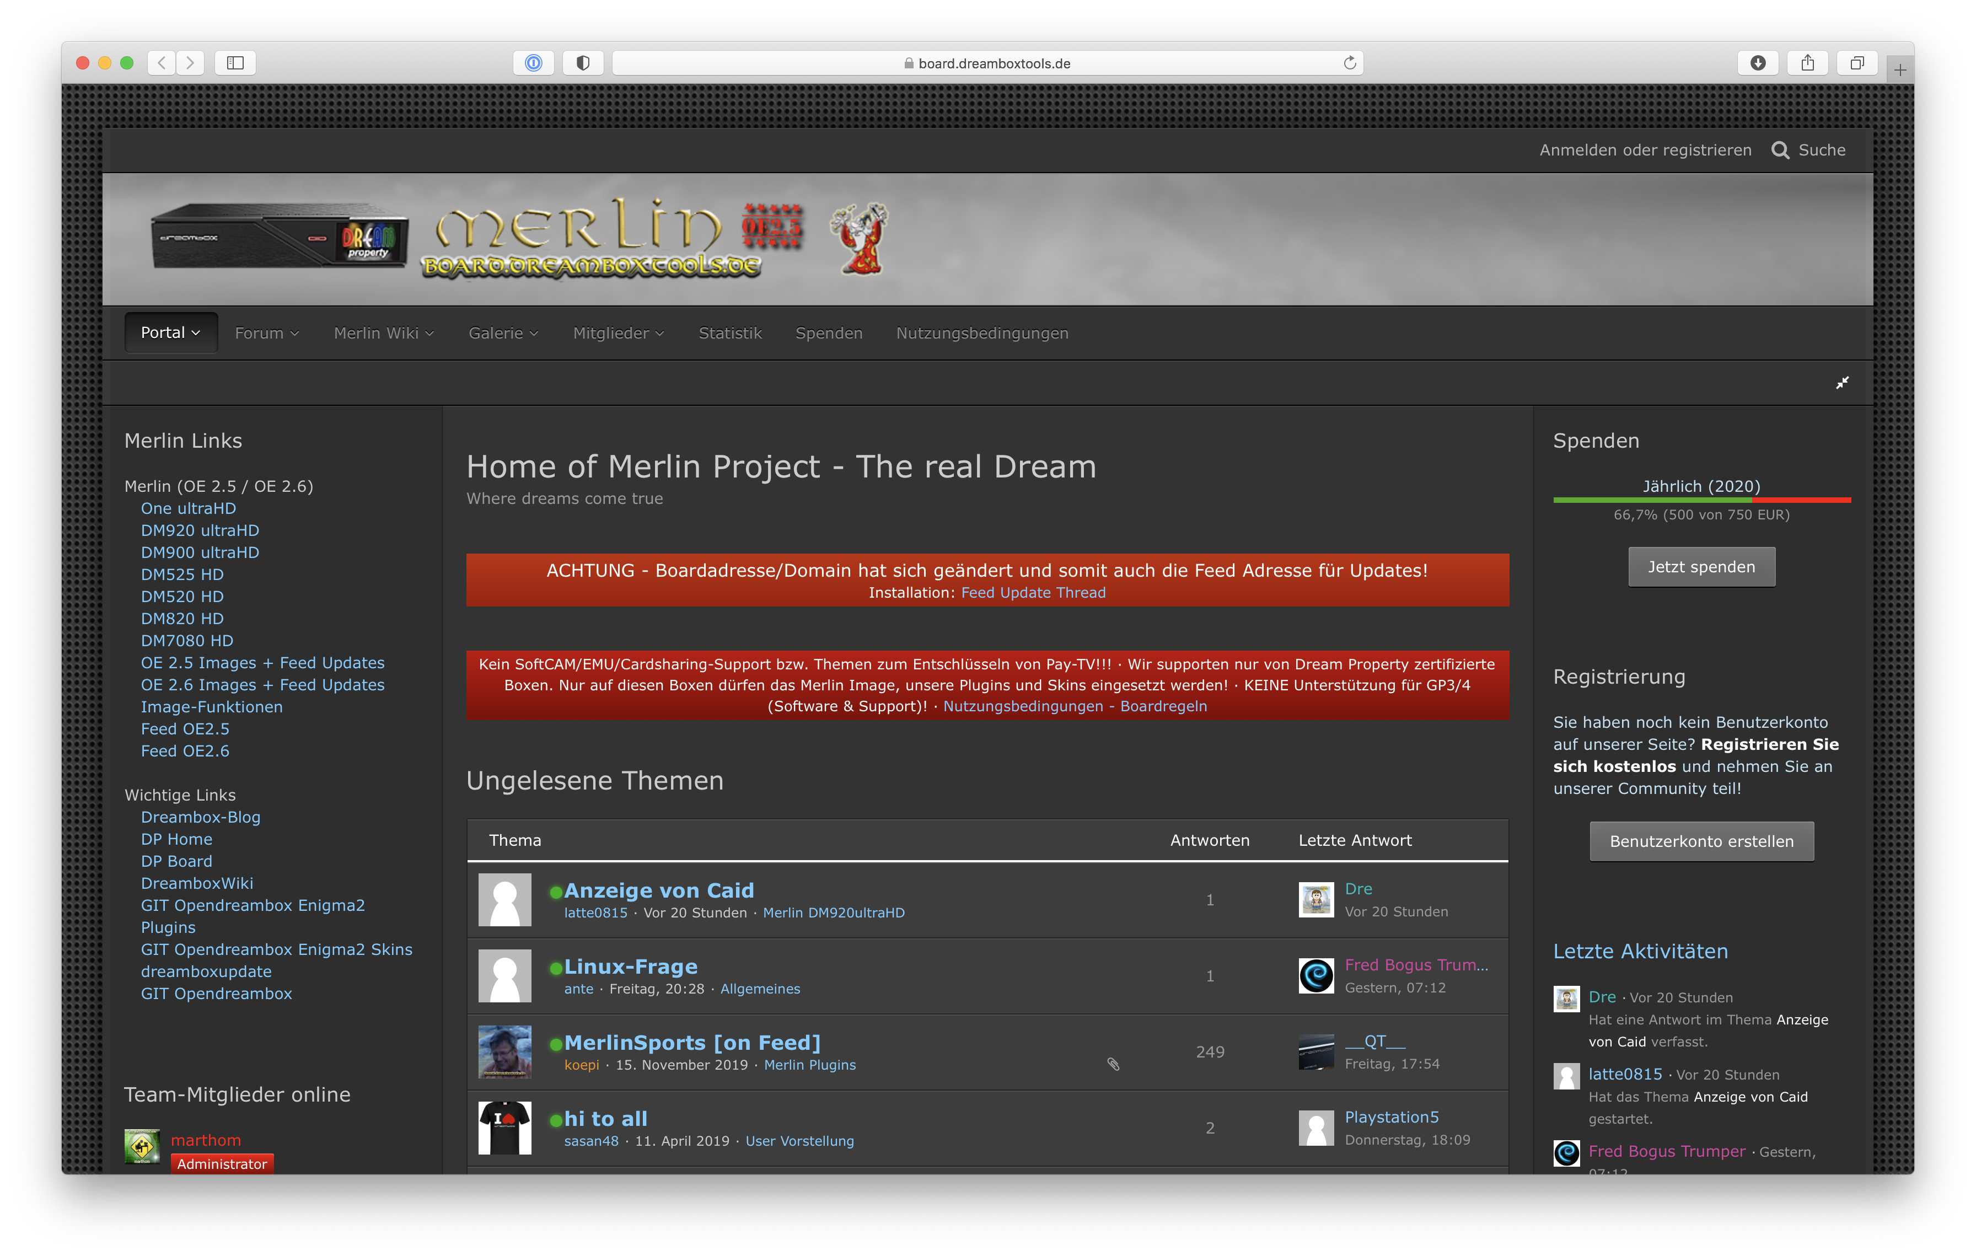Viewport: 1976px width, 1256px height.
Task: Open Safari downloads list
Action: coord(1758,62)
